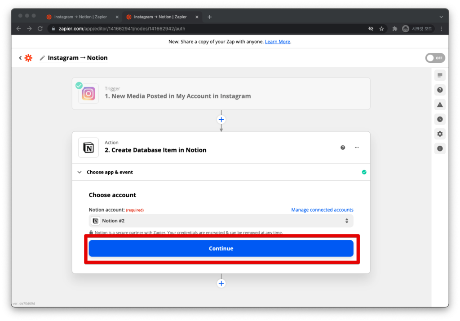The width and height of the screenshot is (460, 321).
Task: Toggle the Zap OFF switch on
Action: 435,58
